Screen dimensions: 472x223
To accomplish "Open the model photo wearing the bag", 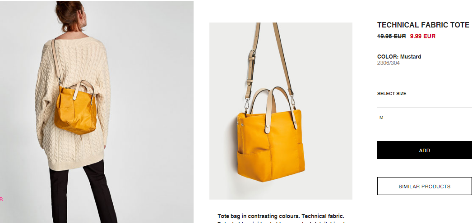I will (x=97, y=112).
